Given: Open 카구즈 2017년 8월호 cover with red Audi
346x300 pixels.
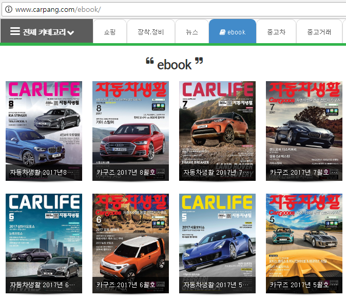Looking at the screenshot, I should pyautogui.click(x=130, y=131).
